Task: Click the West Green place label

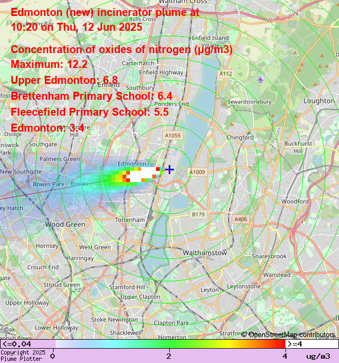Action: tap(95, 247)
